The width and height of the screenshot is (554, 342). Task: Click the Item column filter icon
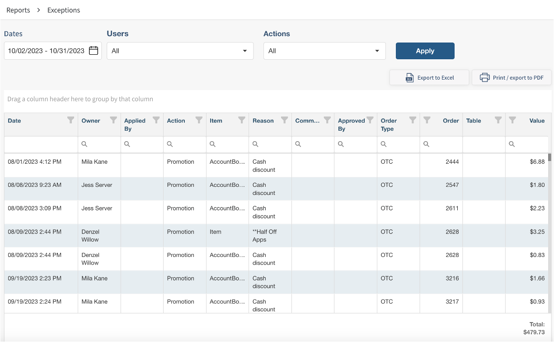click(242, 120)
